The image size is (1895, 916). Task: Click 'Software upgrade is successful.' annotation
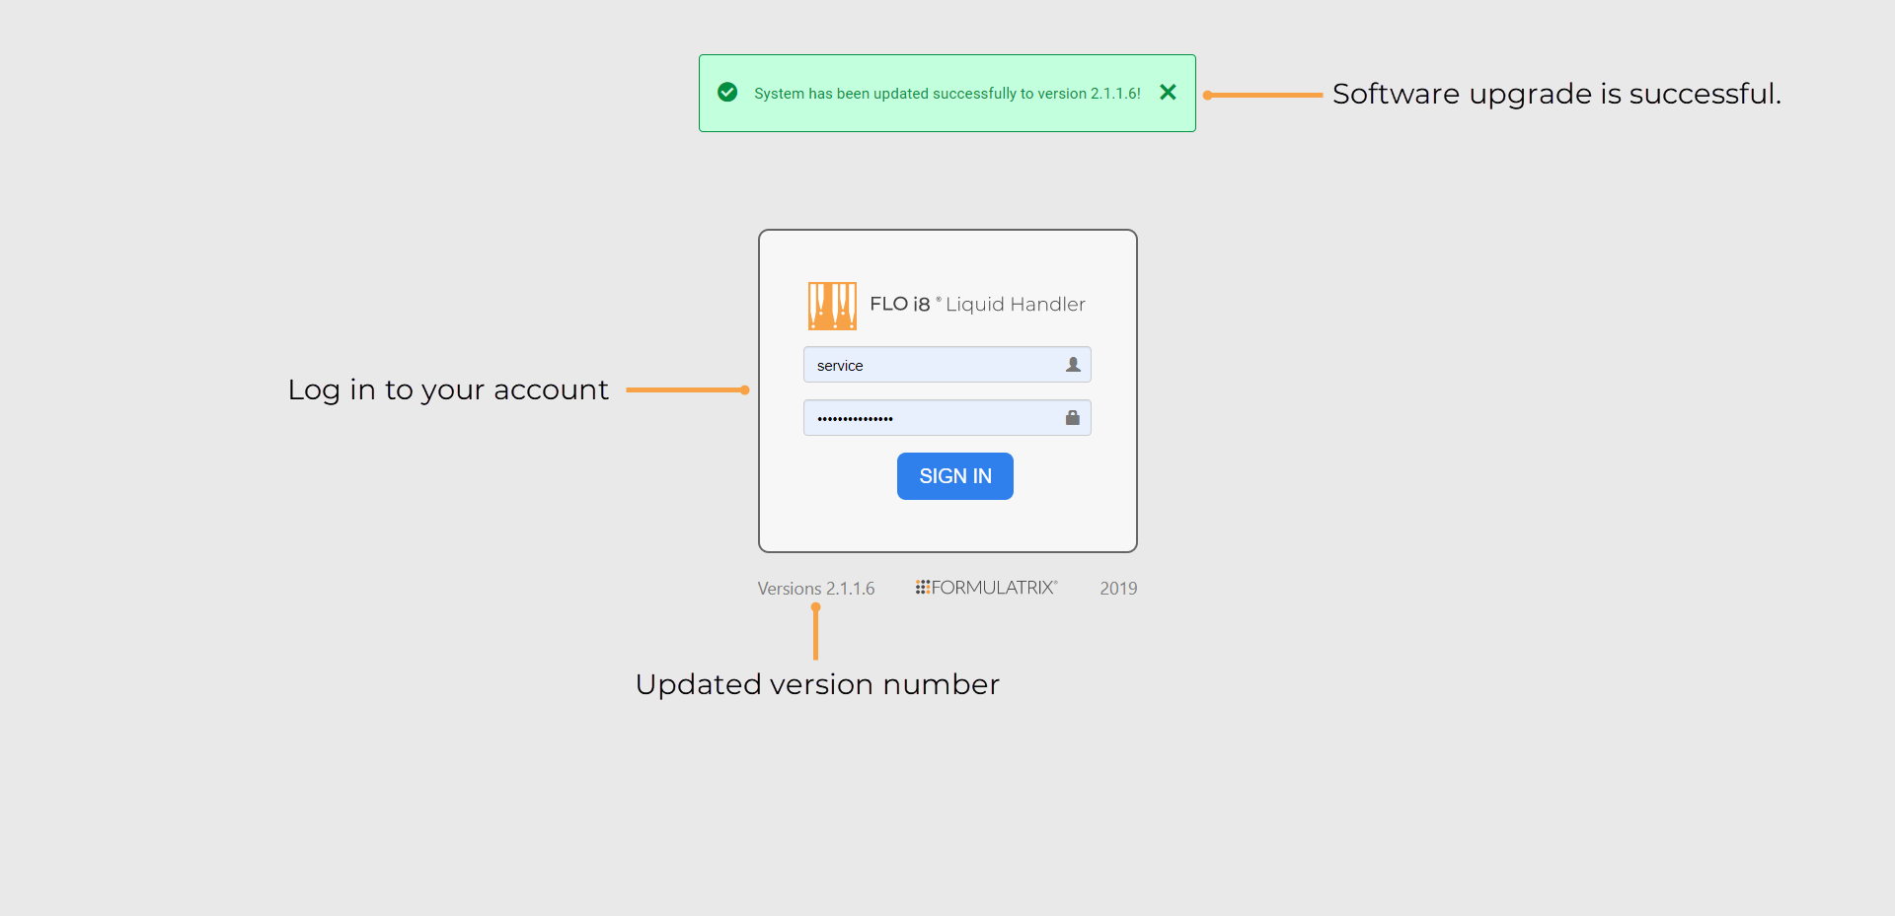[x=1556, y=95]
